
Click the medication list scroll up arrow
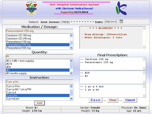[x=71, y=35]
